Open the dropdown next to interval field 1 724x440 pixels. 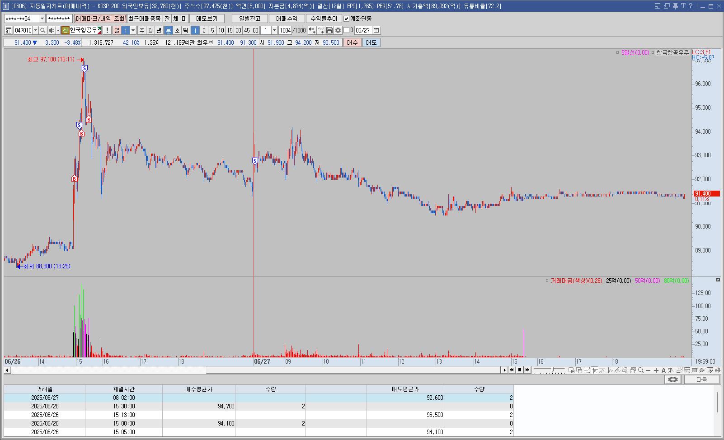pos(274,30)
